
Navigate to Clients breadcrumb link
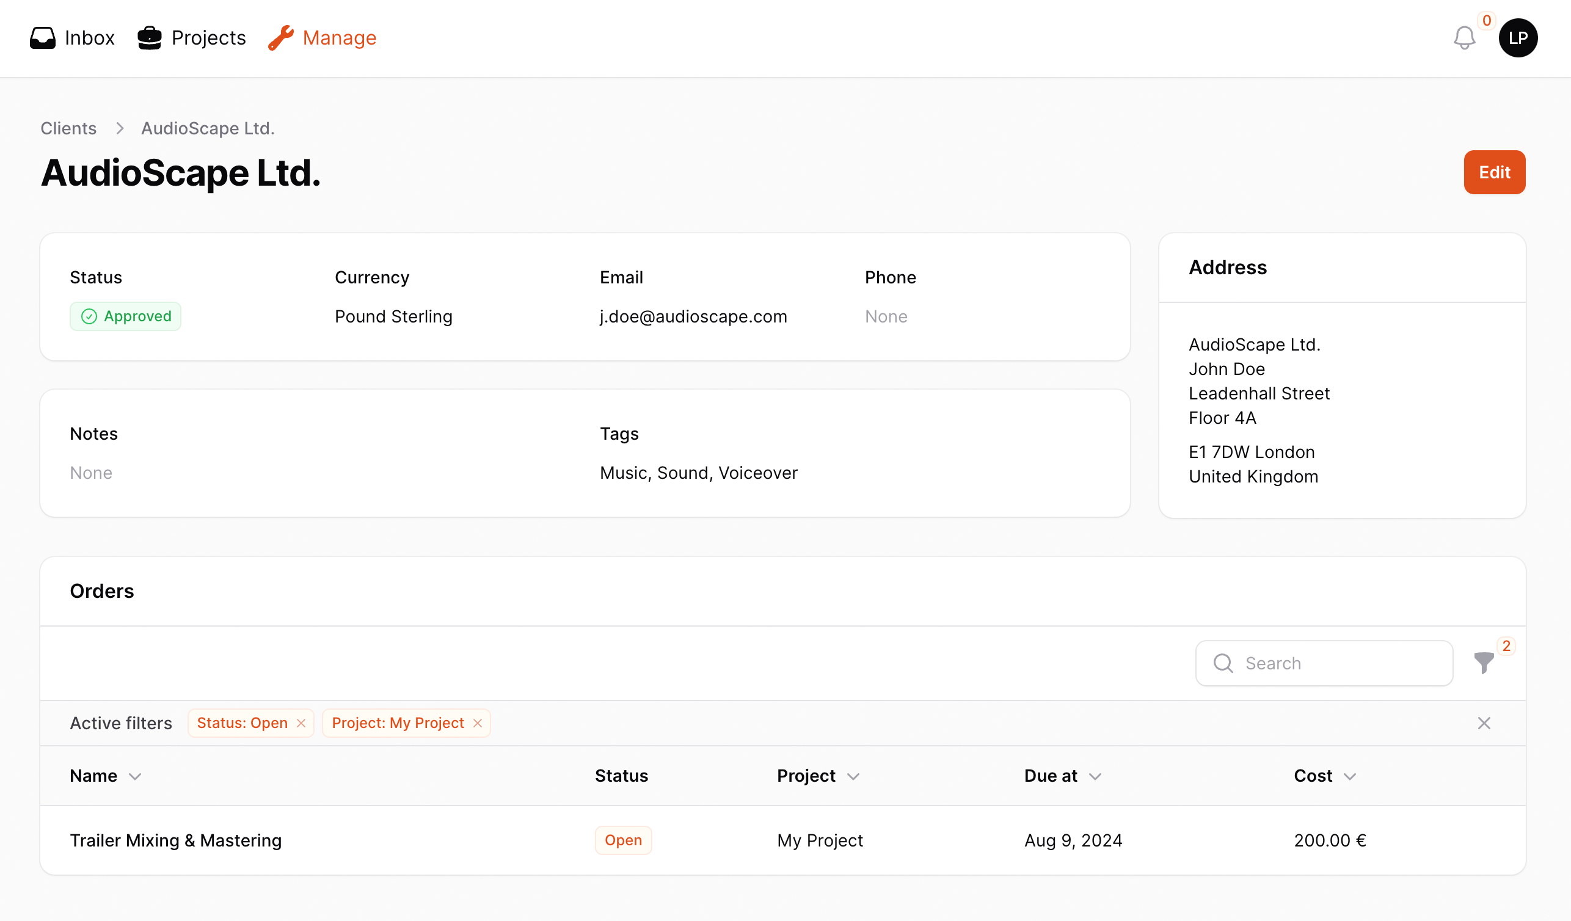[x=68, y=128]
